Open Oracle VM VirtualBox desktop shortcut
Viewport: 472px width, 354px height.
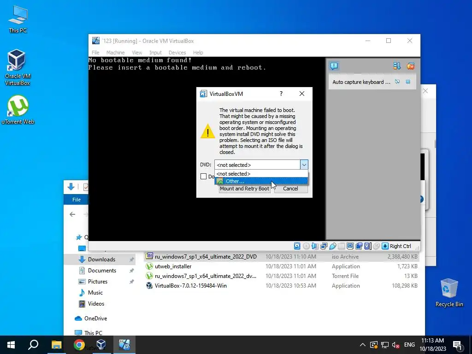pyautogui.click(x=17, y=67)
